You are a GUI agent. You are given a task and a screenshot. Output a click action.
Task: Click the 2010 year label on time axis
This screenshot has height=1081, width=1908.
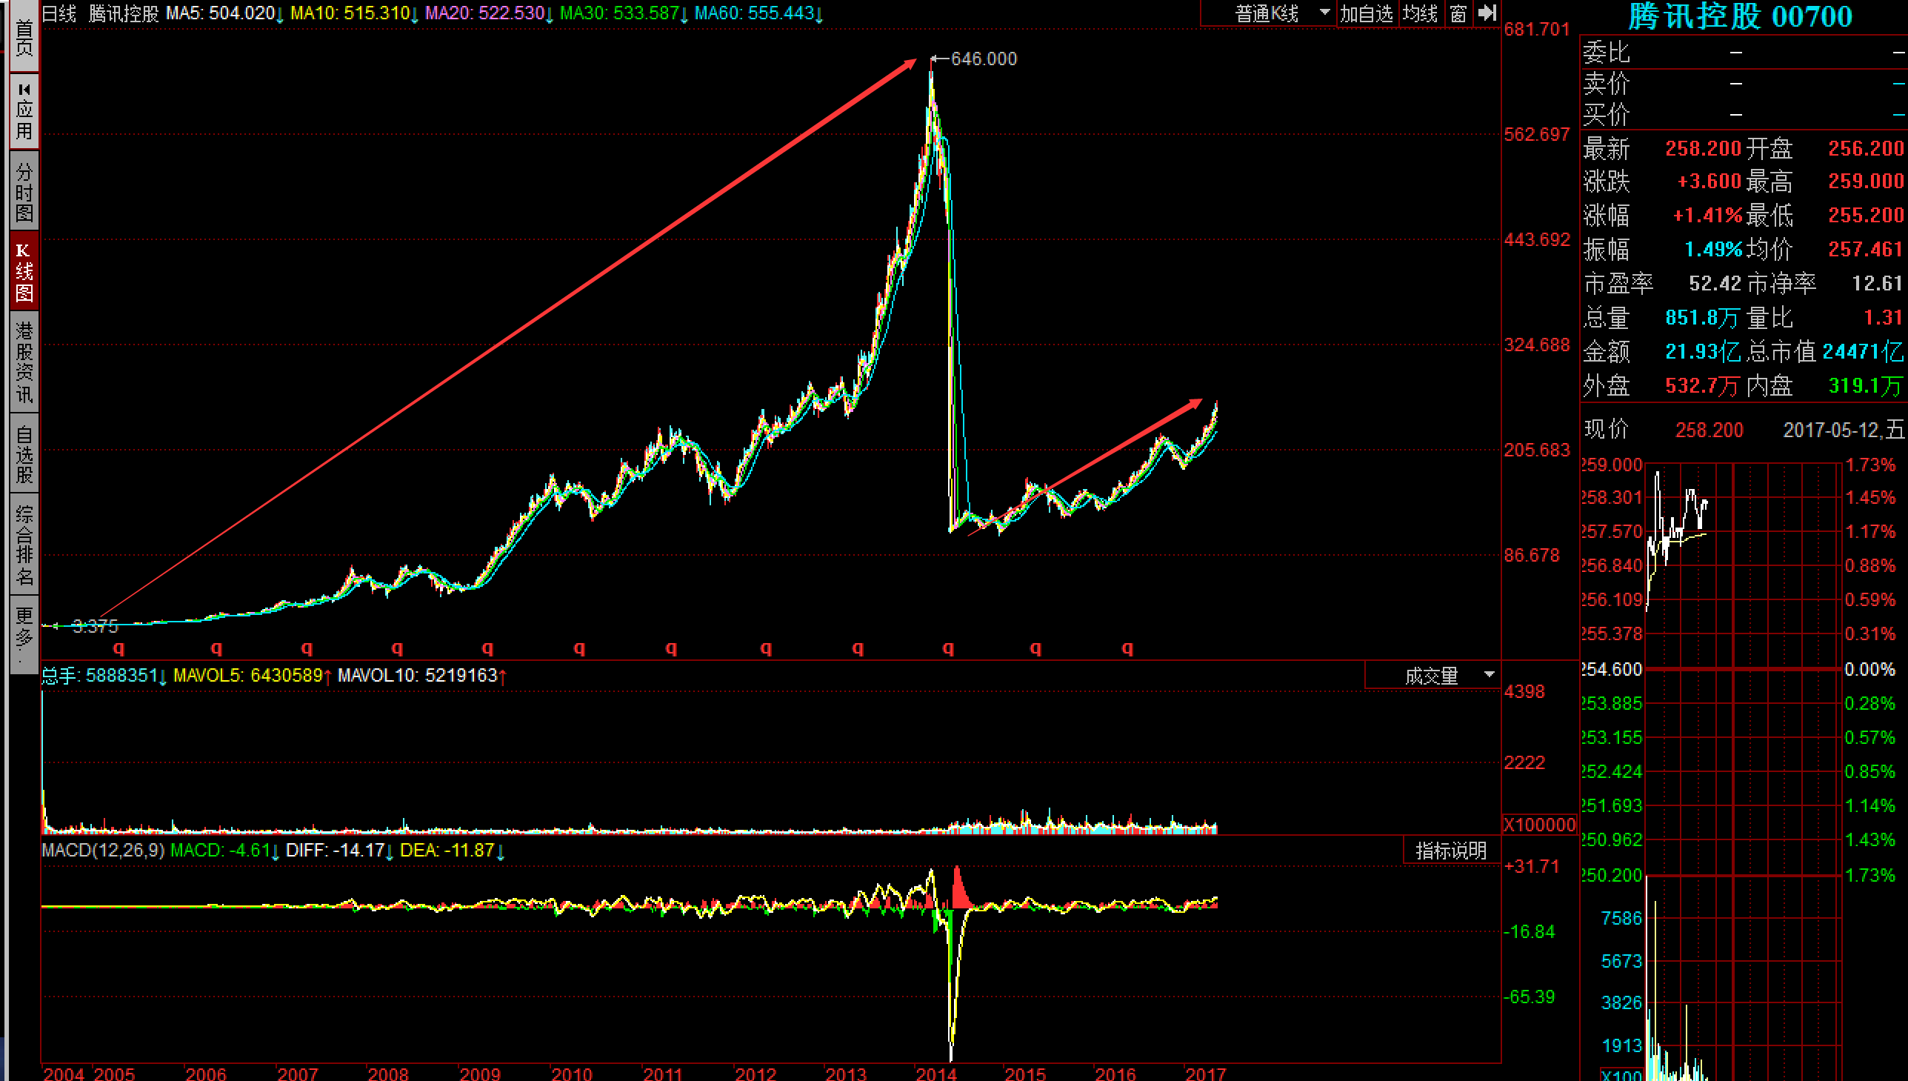[571, 1074]
